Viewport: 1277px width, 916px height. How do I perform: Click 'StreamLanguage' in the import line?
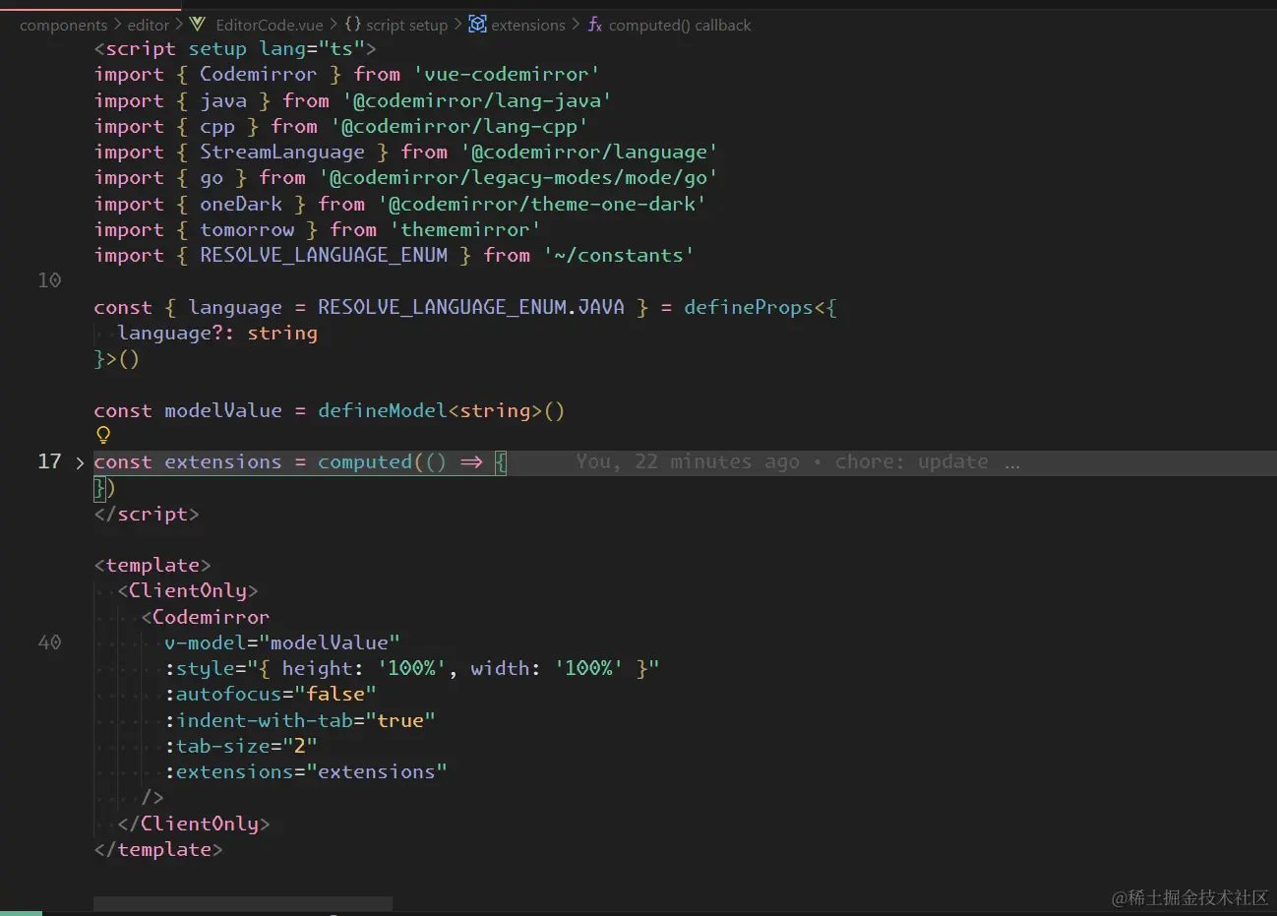[282, 153]
